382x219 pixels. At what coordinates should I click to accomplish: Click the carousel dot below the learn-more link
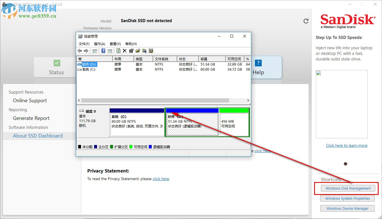click(346, 164)
